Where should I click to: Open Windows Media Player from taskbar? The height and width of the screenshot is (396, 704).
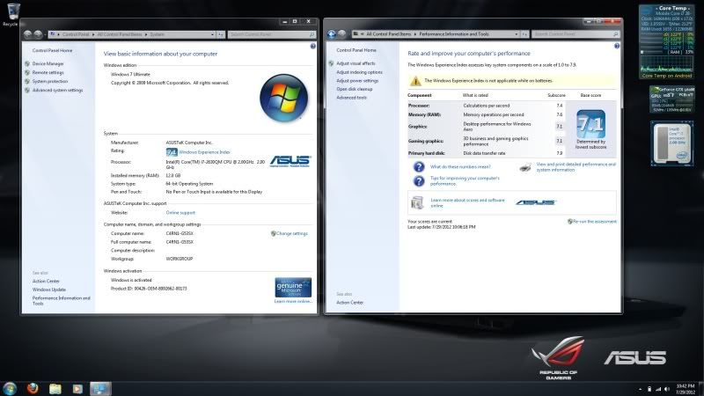coord(77,388)
